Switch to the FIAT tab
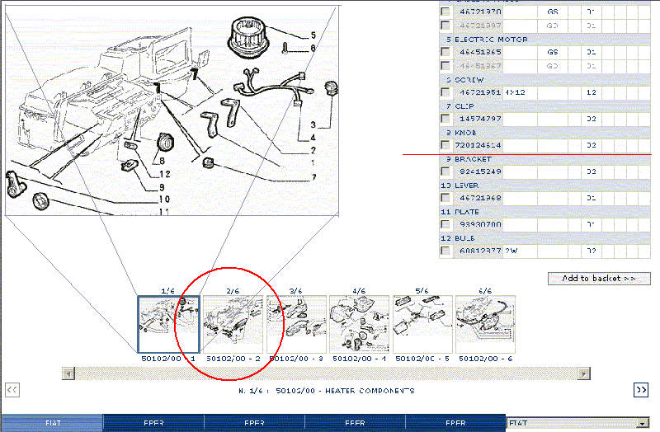The image size is (660, 432). coord(51,423)
